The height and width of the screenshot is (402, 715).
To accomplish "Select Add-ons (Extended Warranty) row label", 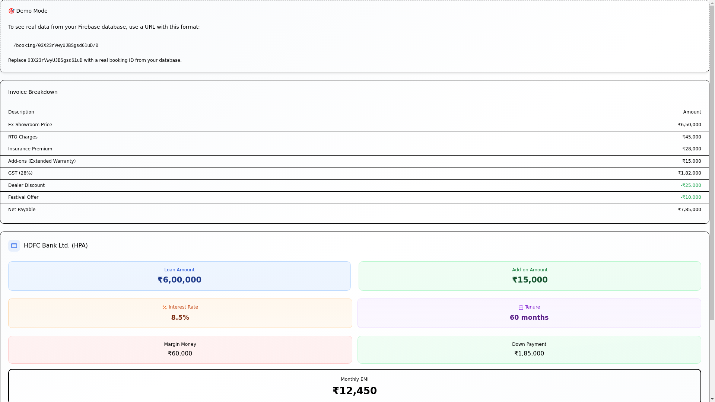I will pyautogui.click(x=42, y=161).
